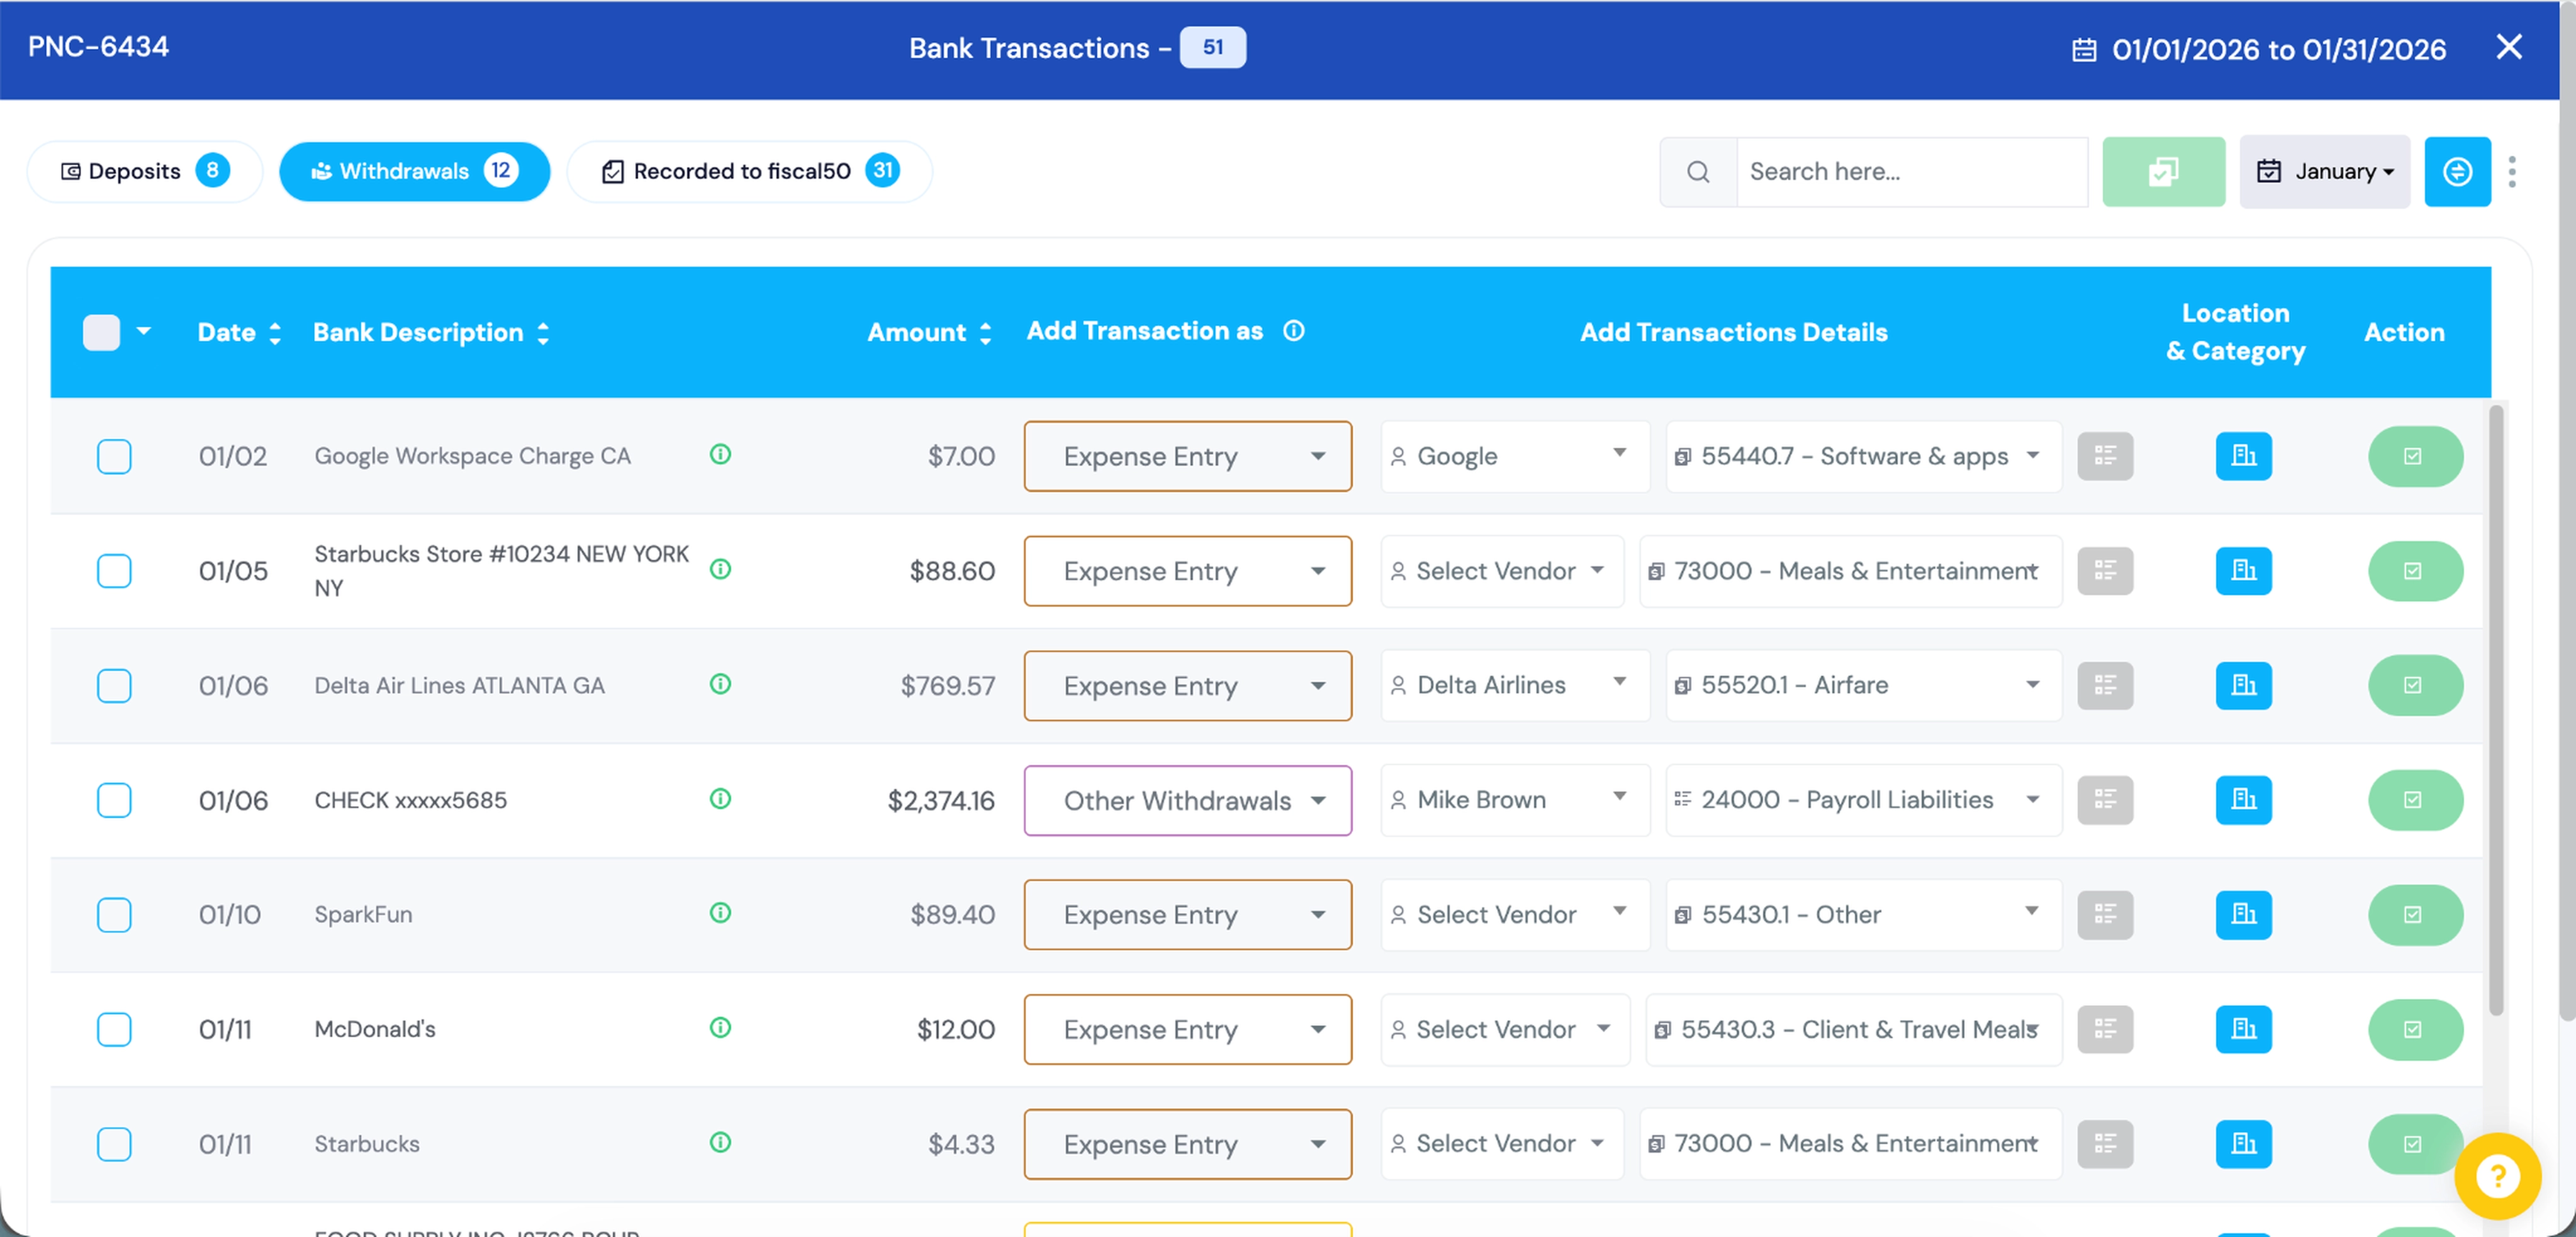Click the $769.57 amount cell
Screen dimensions: 2576x1237
[x=947, y=685]
